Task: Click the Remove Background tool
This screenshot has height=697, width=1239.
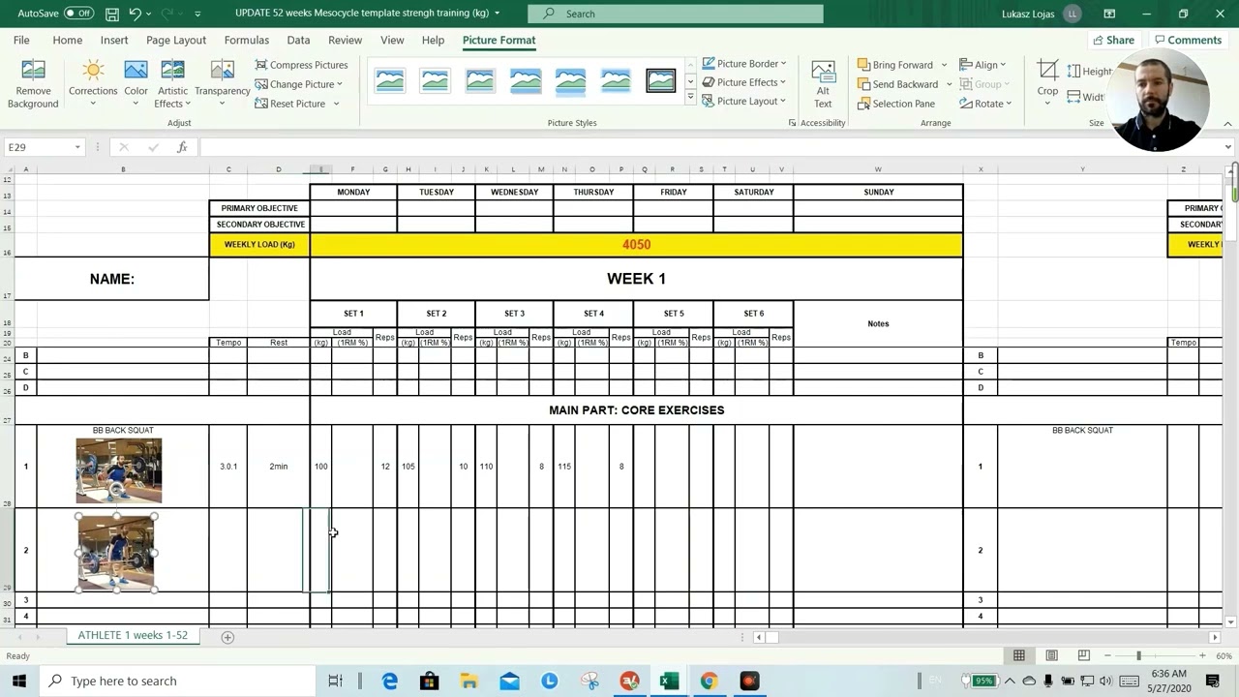Action: [33, 83]
